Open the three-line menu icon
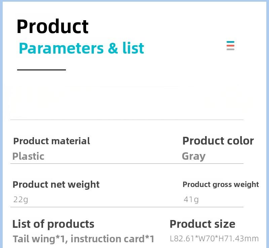The width and height of the screenshot is (269, 248). [x=230, y=46]
